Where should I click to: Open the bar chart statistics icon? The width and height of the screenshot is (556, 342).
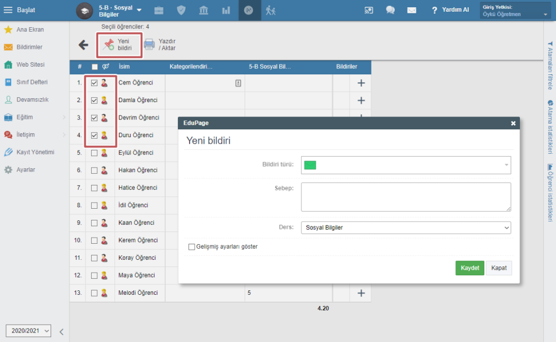point(226,10)
